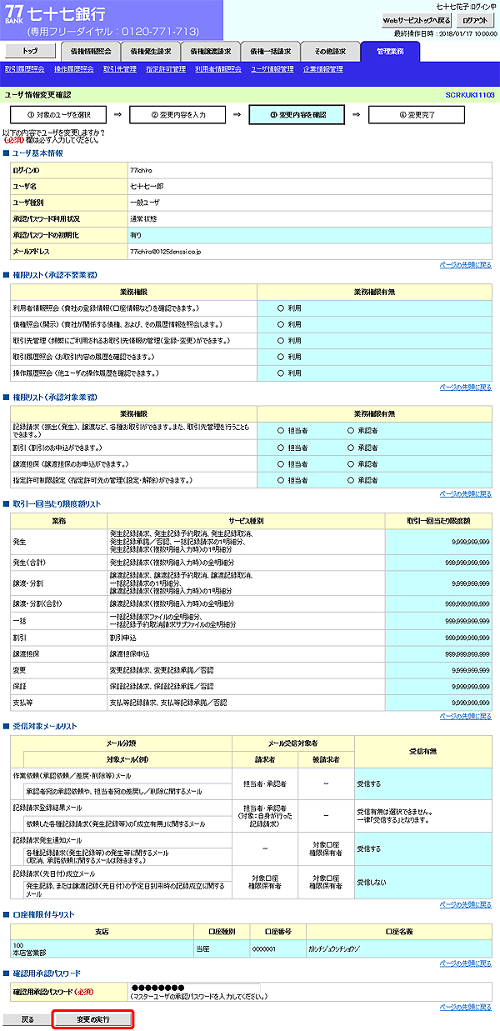Click ページの先頭に戻る below the 受信対象メールリスト table

point(465,903)
